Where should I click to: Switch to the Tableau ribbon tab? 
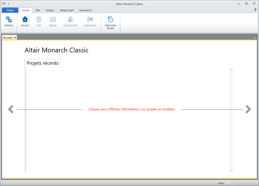click(x=50, y=10)
